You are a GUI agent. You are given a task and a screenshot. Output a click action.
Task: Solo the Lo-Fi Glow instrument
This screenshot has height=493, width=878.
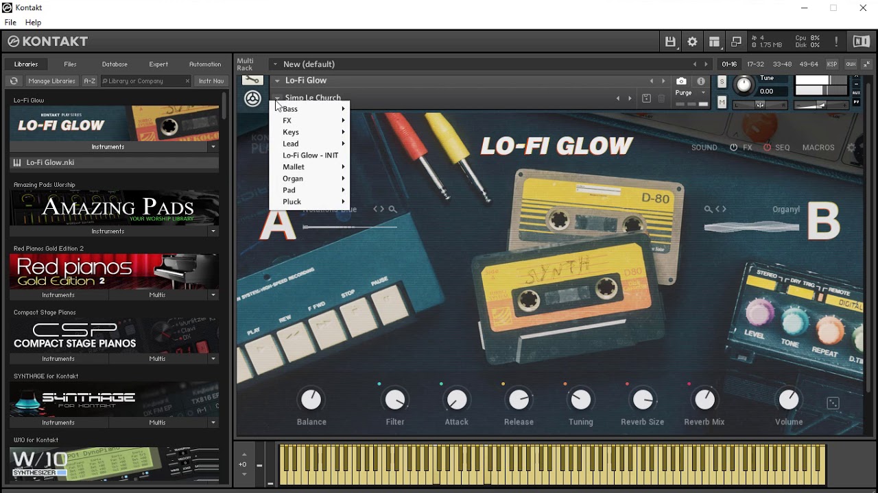click(x=722, y=81)
